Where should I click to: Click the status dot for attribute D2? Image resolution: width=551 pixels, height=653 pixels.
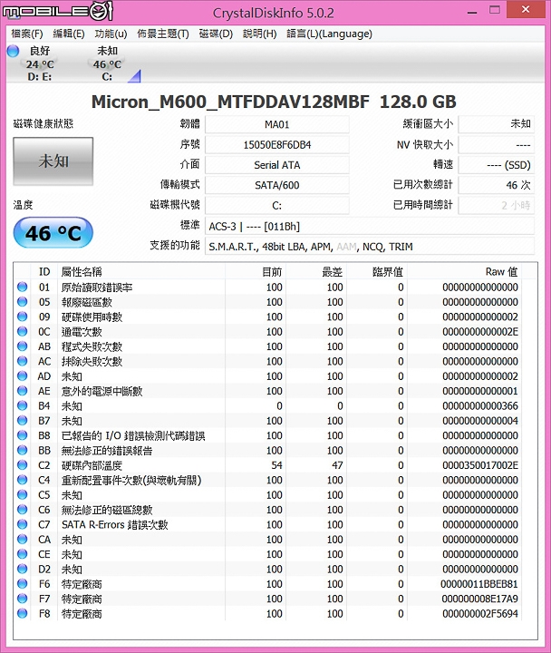tap(23, 569)
